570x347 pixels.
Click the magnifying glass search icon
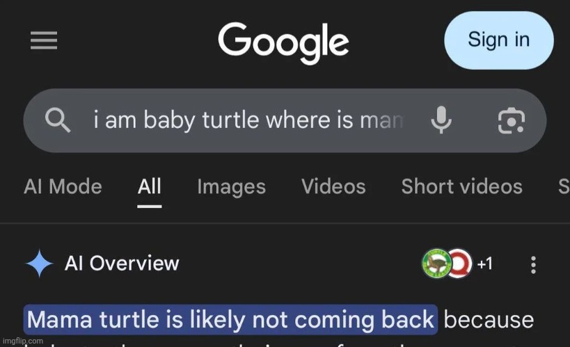pos(58,121)
